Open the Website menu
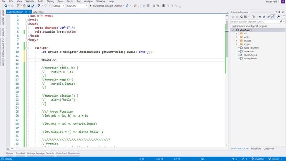The width and height of the screenshot is (286, 161). [x=30, y=1]
